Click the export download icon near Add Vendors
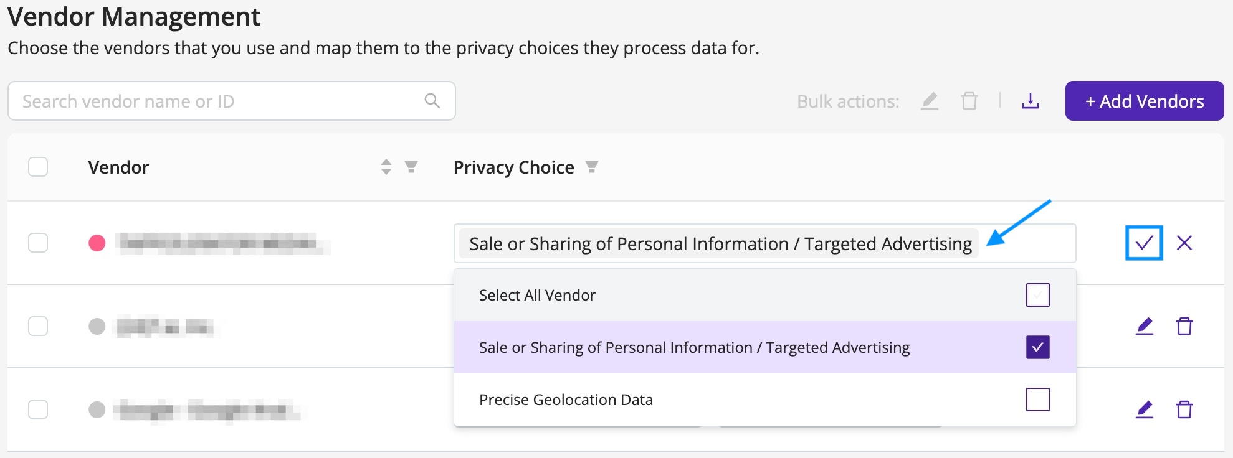The image size is (1233, 458). [1031, 101]
